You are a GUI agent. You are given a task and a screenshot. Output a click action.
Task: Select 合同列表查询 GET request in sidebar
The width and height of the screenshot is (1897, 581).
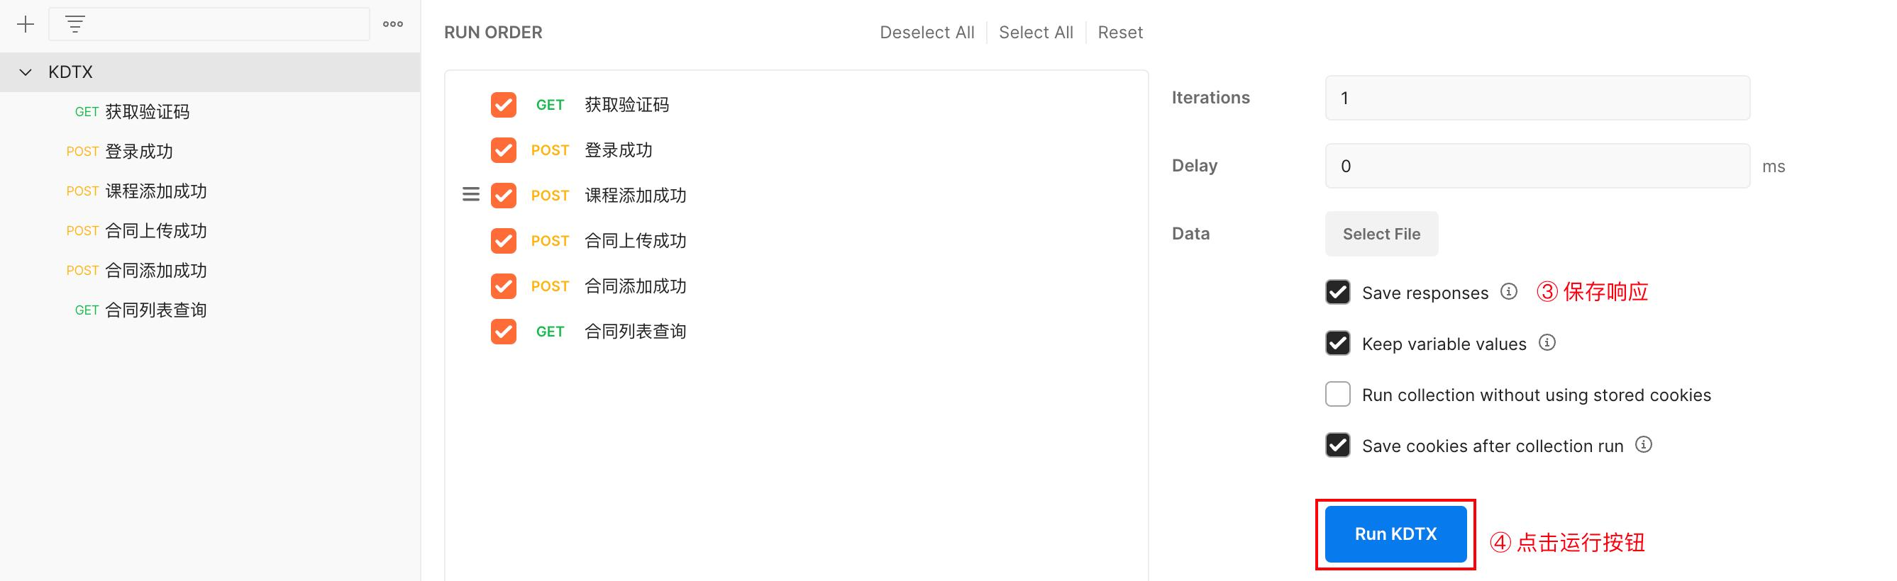tap(155, 310)
